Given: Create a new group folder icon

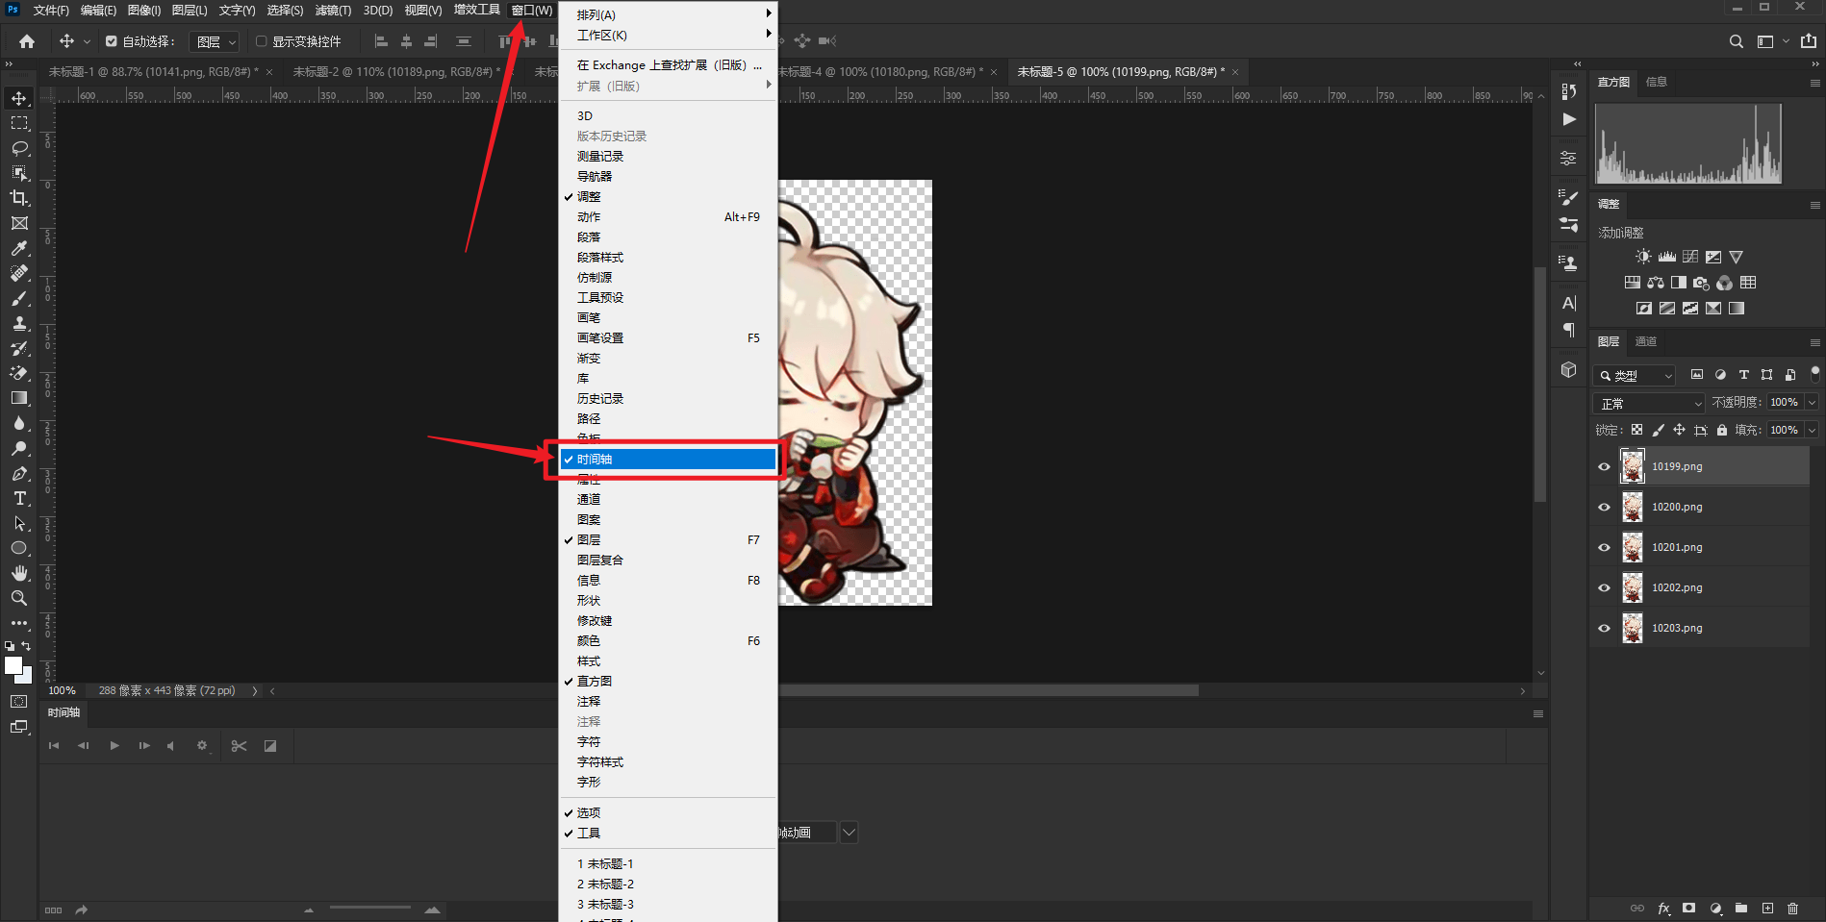Looking at the screenshot, I should click(x=1741, y=909).
